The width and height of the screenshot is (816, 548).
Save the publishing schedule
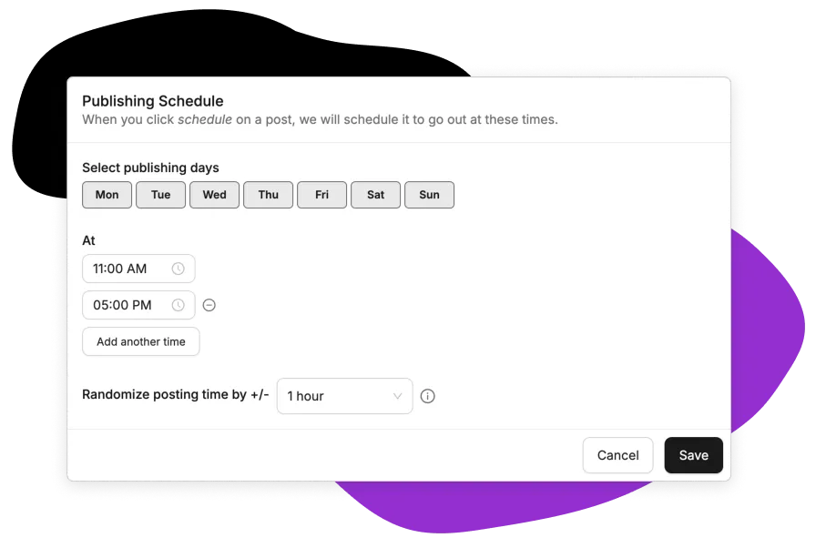click(693, 455)
